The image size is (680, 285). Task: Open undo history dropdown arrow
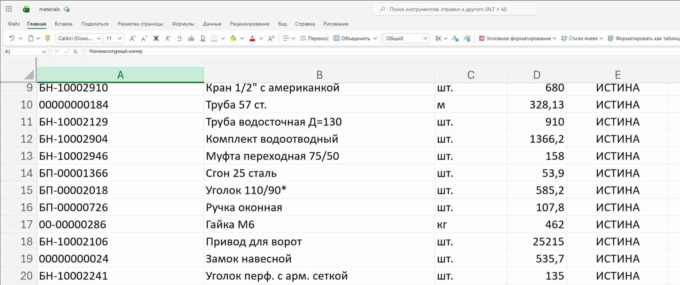[20, 38]
